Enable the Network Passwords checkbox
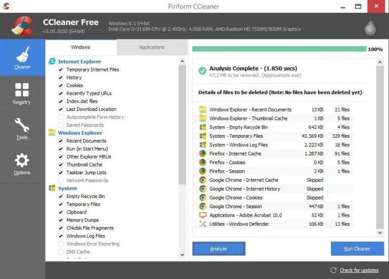The image size is (389, 279). 61,181
